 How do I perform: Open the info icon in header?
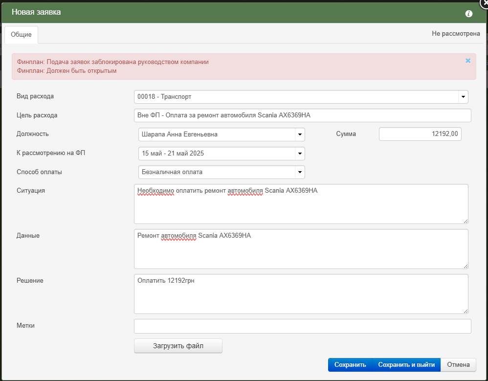coord(469,14)
